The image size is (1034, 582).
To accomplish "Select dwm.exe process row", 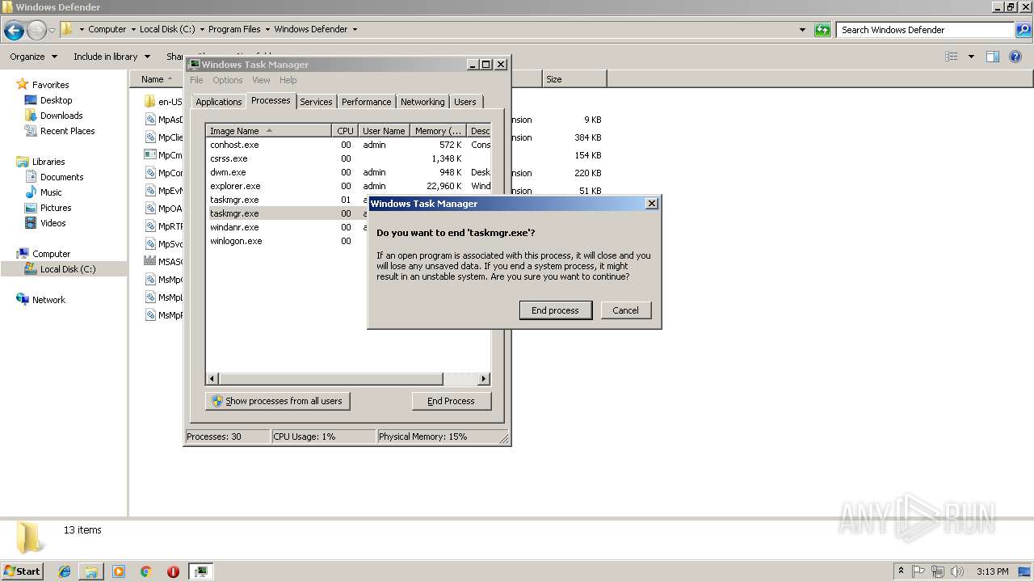I will tap(347, 172).
